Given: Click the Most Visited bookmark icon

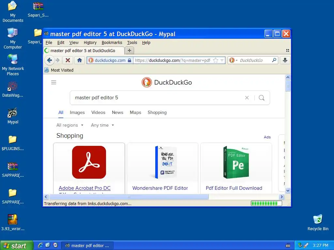Looking at the screenshot, I should coord(46,70).
